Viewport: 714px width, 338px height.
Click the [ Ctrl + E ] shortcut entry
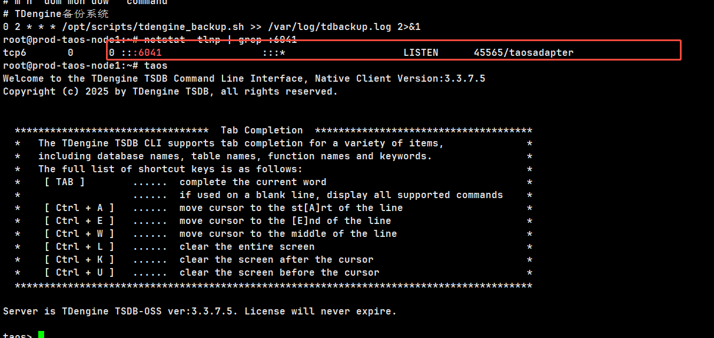[79, 221]
